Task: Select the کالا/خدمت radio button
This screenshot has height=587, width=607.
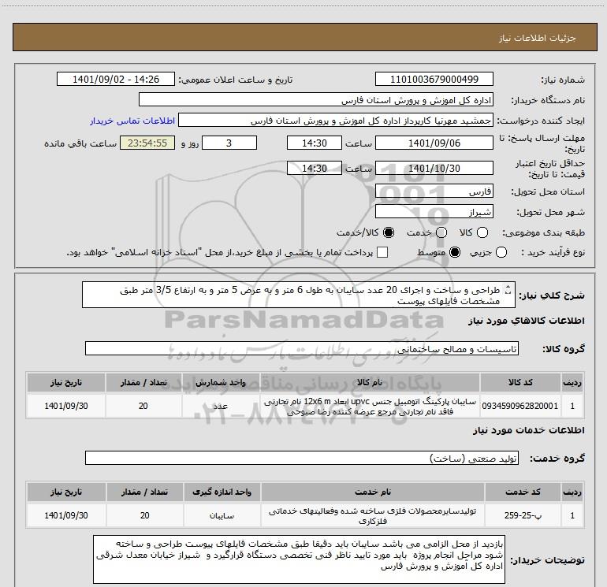Action: pos(389,232)
